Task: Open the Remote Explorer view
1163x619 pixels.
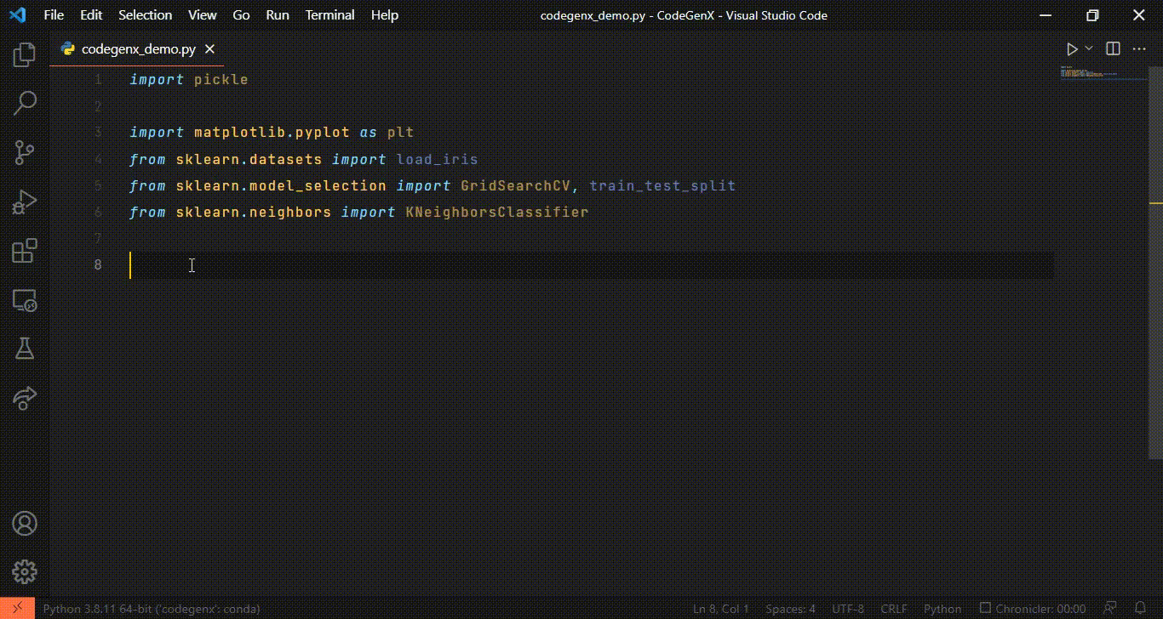Action: point(25,300)
